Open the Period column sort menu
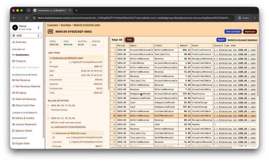Image resolution: width=269 pixels, height=162 pixels. tap(127, 46)
